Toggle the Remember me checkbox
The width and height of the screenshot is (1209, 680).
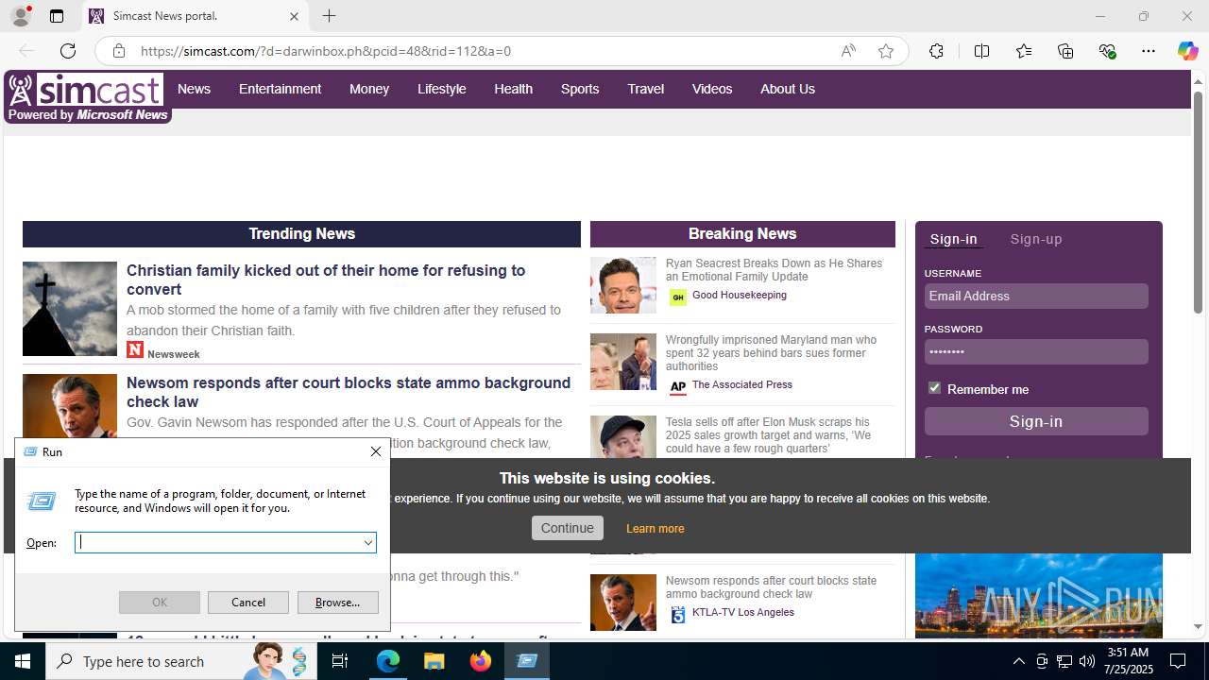(934, 388)
